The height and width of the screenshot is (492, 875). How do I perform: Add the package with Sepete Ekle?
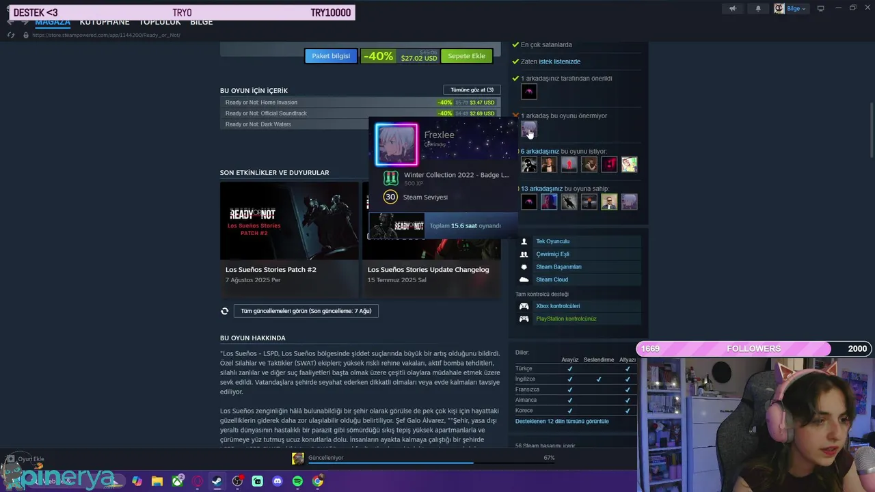[x=466, y=56]
